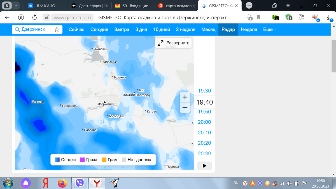The height and width of the screenshot is (189, 336).
Task: Open the green shield adblock extension
Action: [x=289, y=17]
